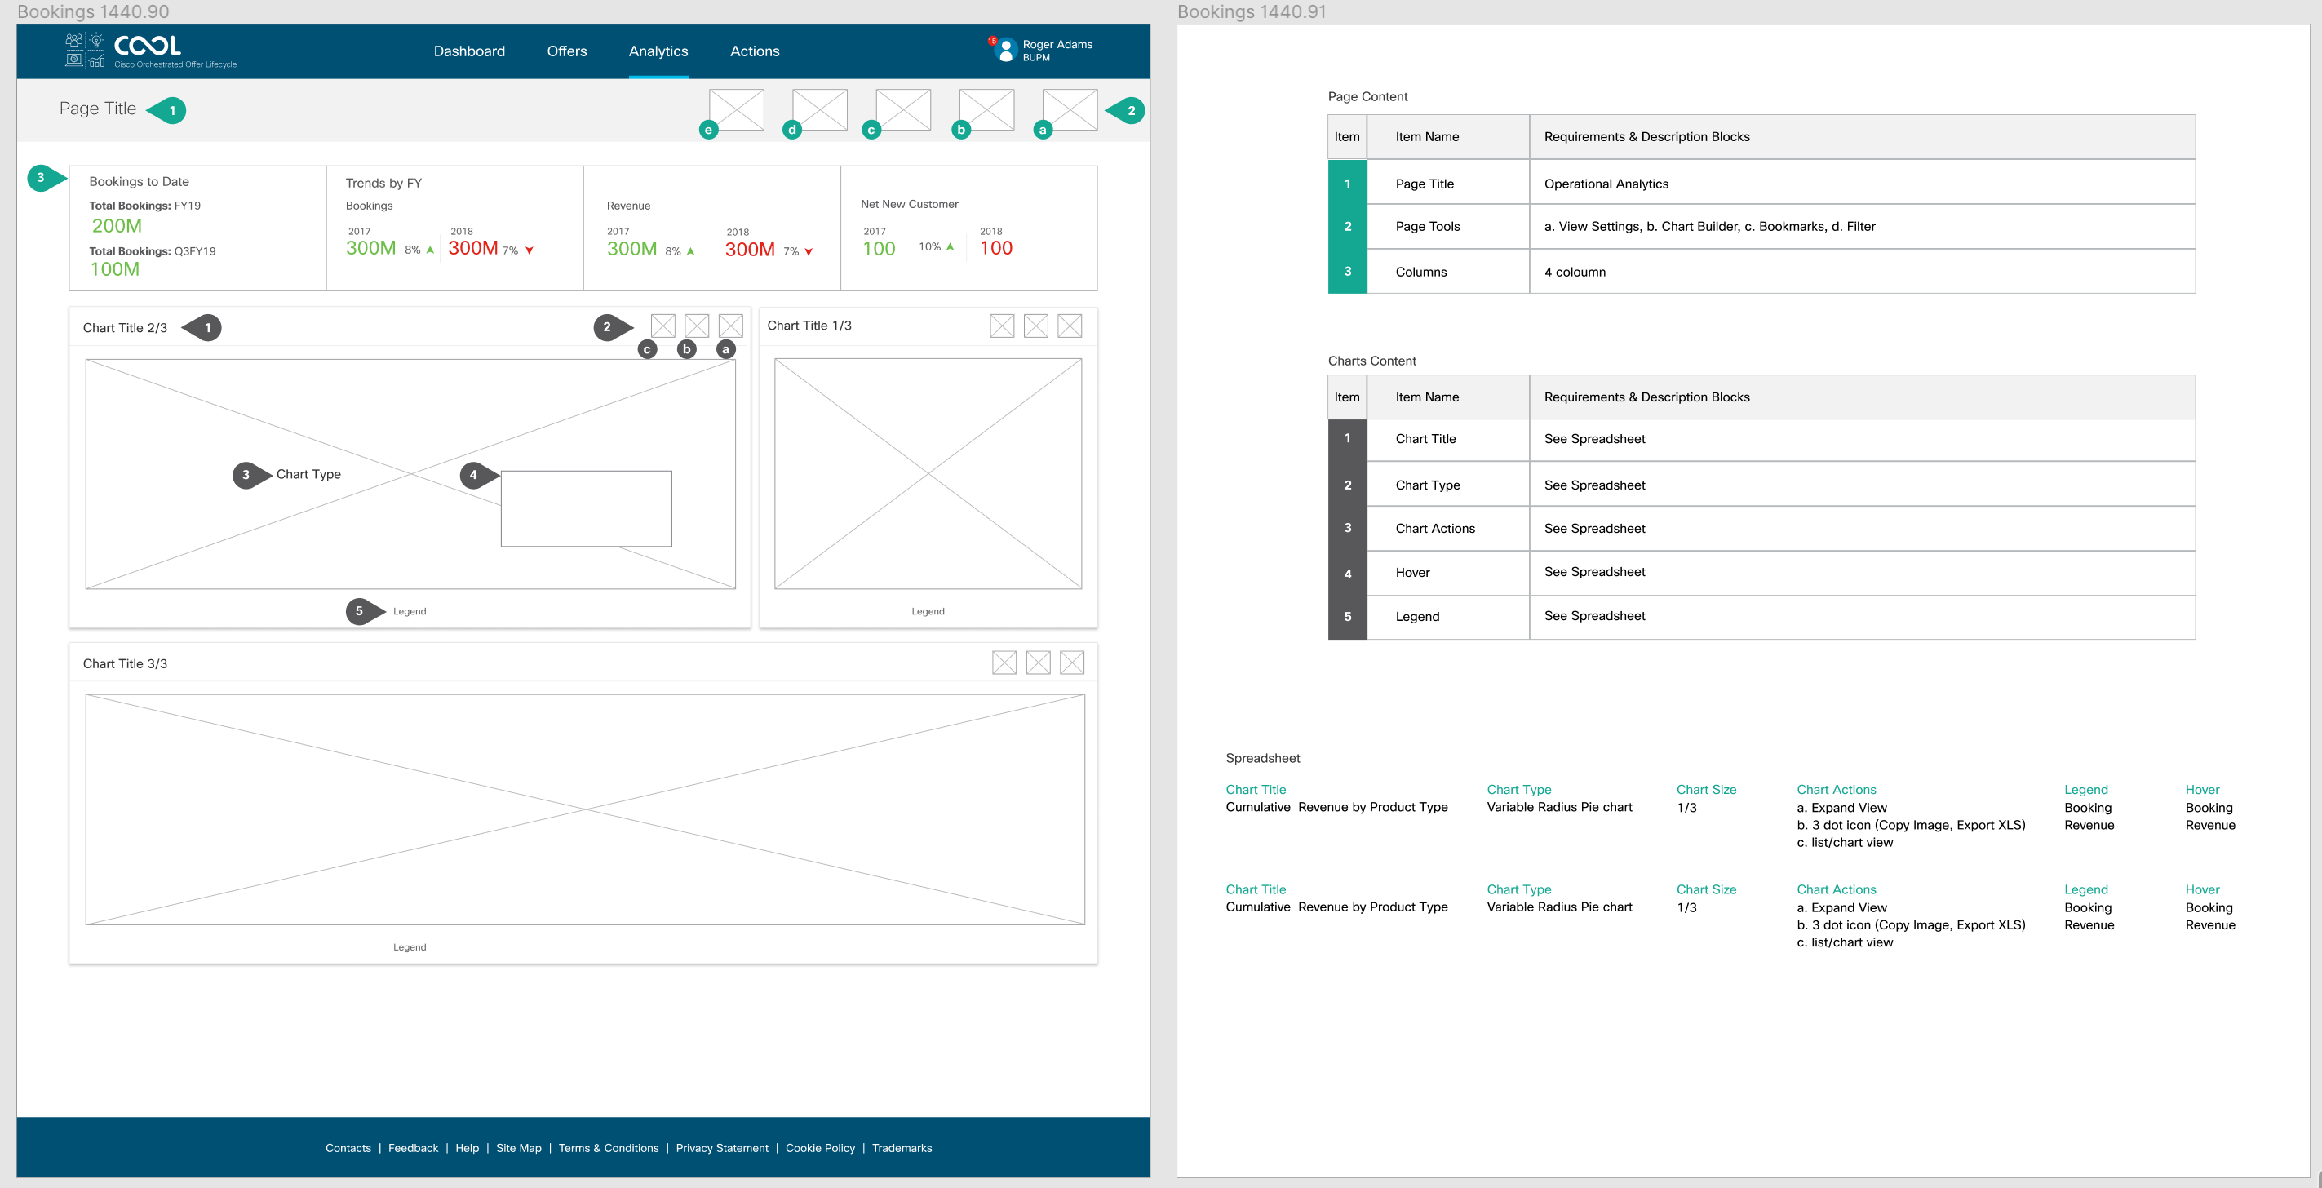Click rightmost action icon on Chart Title 1/3

click(x=1069, y=326)
